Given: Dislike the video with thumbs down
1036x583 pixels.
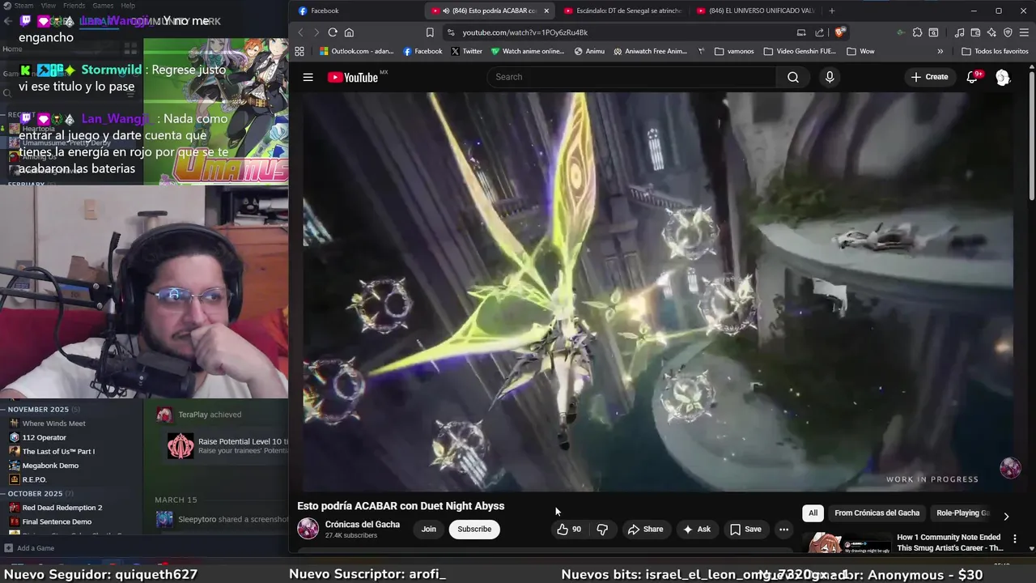Looking at the screenshot, I should click(x=602, y=529).
